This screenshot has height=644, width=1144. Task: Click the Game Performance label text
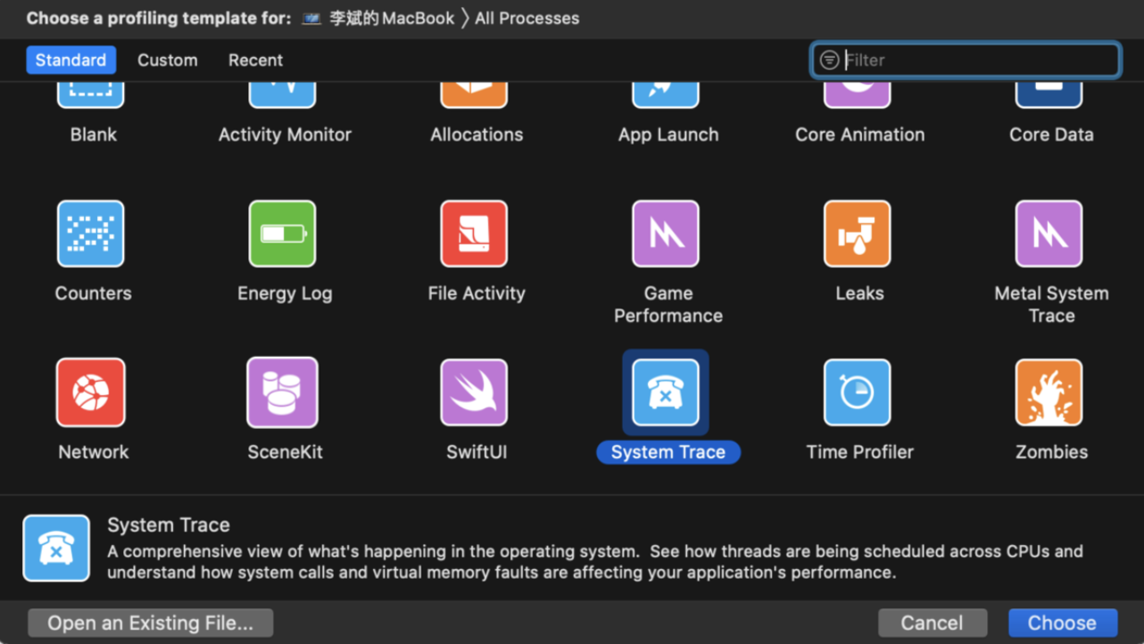coord(667,304)
